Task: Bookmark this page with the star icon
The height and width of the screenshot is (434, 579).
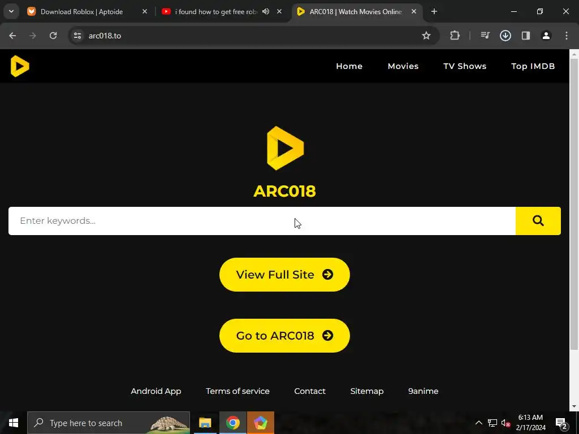Action: point(426,36)
